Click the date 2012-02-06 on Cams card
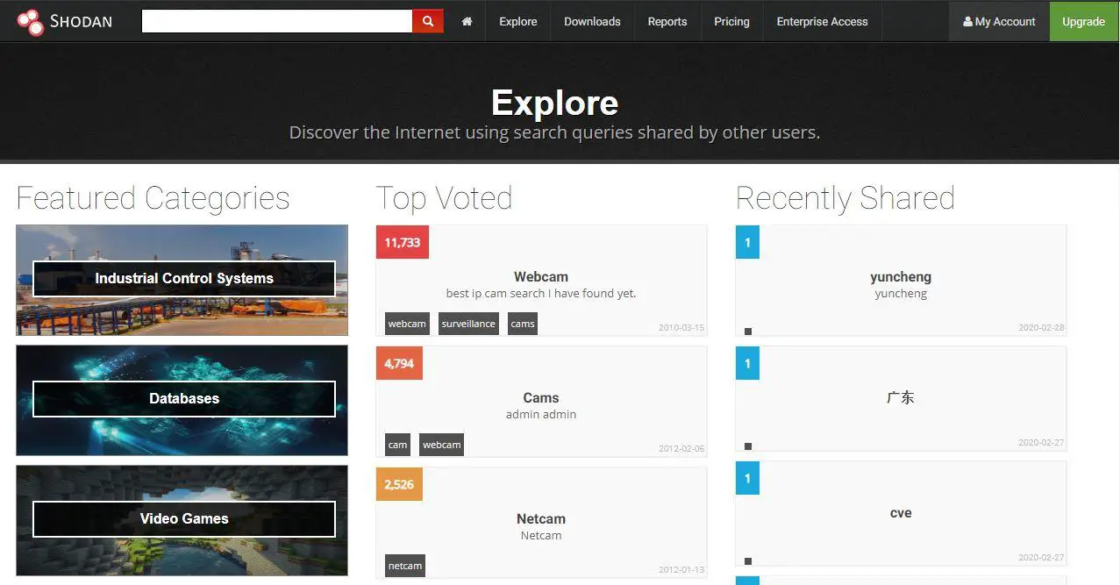The width and height of the screenshot is (1120, 585). (681, 449)
